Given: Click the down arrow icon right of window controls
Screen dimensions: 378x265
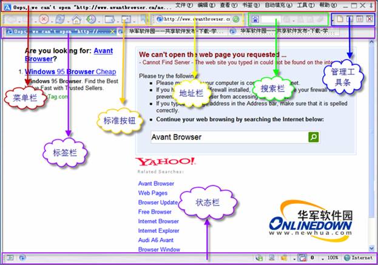Looking at the screenshot, I should [x=371, y=5].
